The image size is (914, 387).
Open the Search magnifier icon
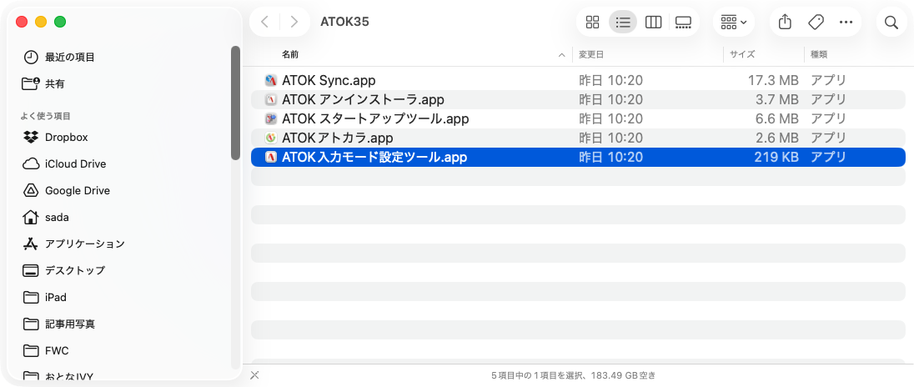[x=891, y=23]
